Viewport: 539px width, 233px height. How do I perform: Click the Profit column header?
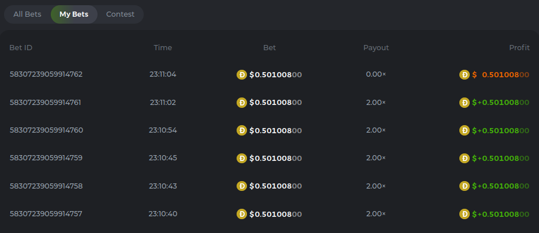pyautogui.click(x=519, y=48)
